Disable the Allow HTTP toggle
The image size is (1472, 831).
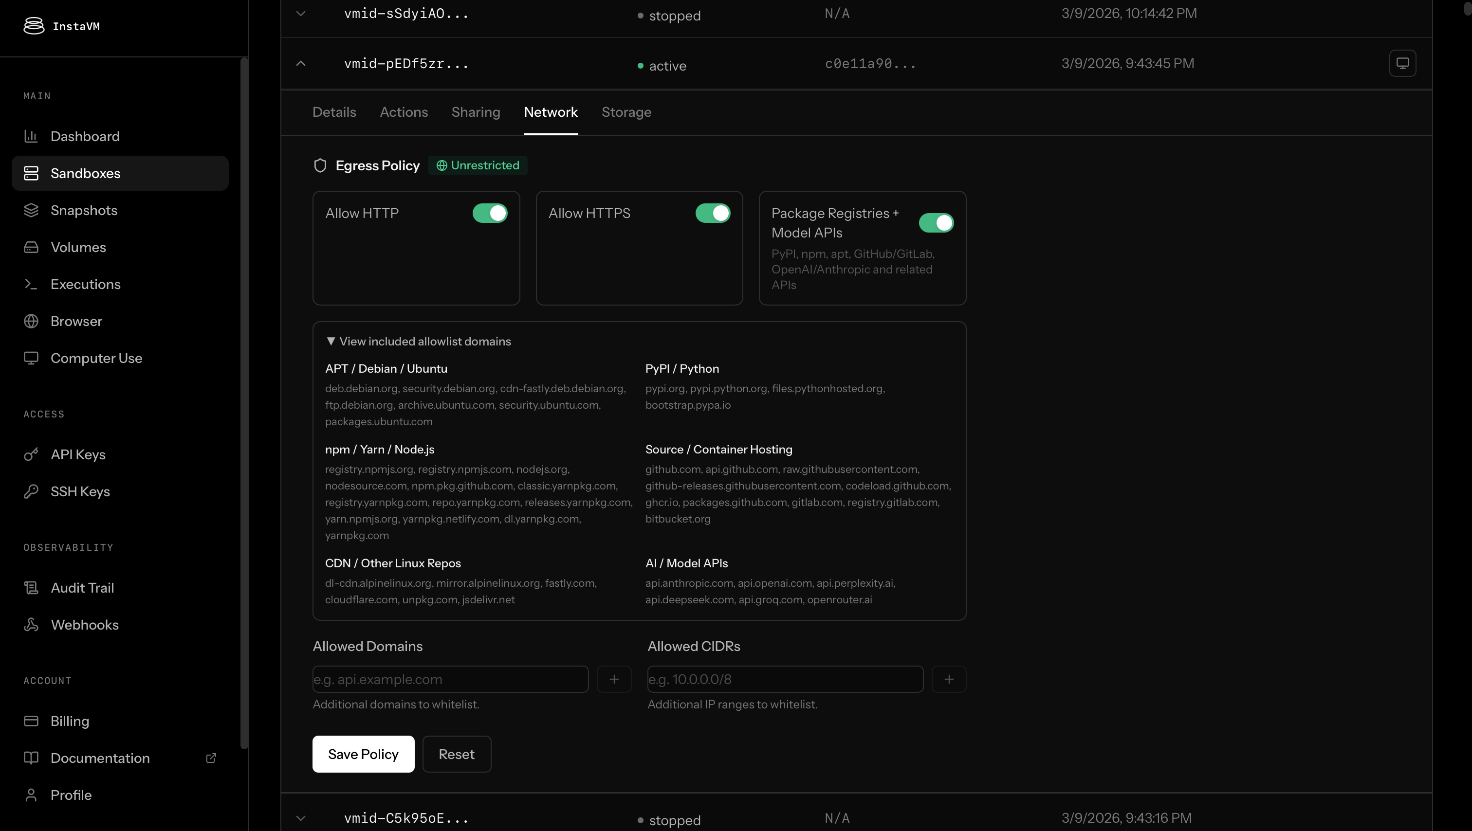[x=490, y=213]
